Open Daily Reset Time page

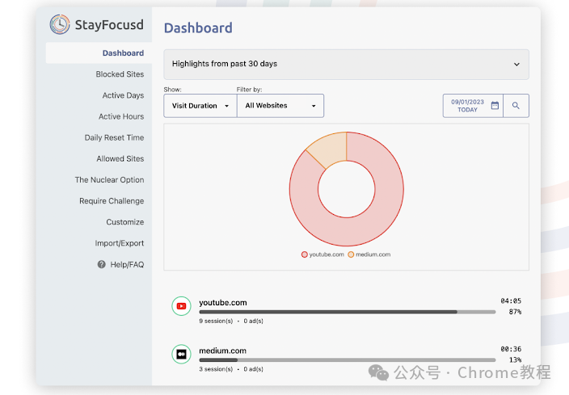(x=114, y=137)
